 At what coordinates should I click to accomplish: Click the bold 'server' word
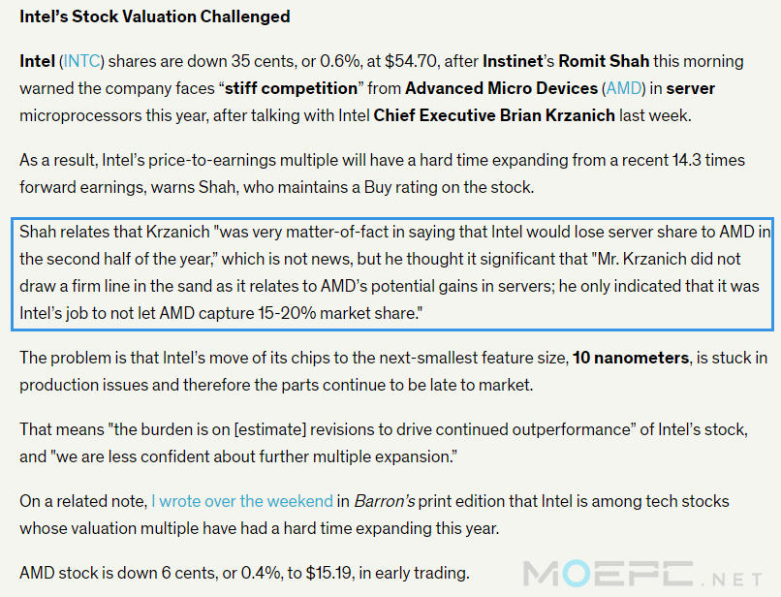690,88
